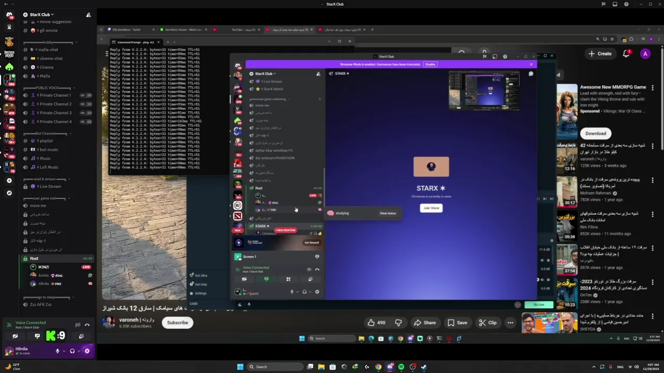Click Download on sponsored MMORPG ad
Viewport: 664px width, 373px height.
(x=596, y=133)
